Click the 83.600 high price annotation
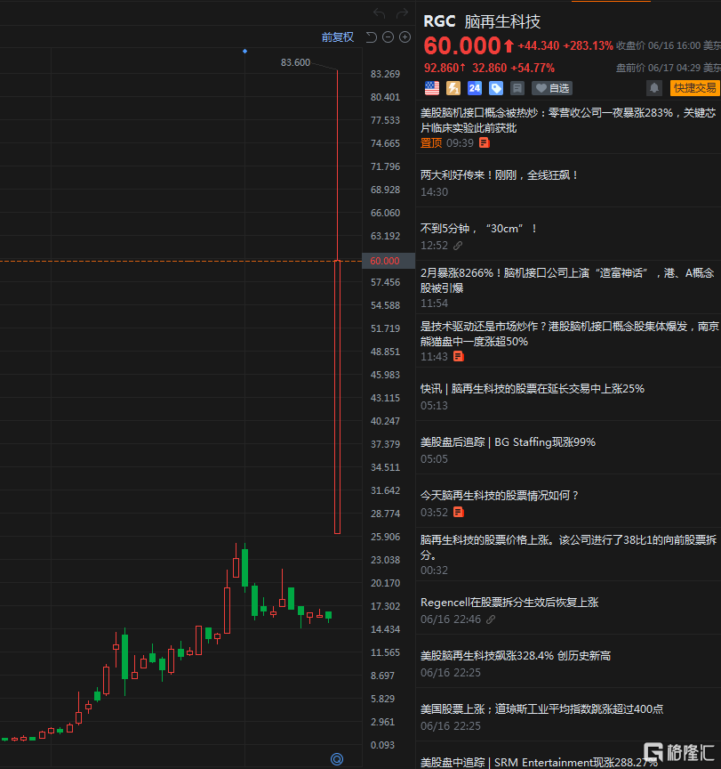The width and height of the screenshot is (721, 769). (x=295, y=63)
